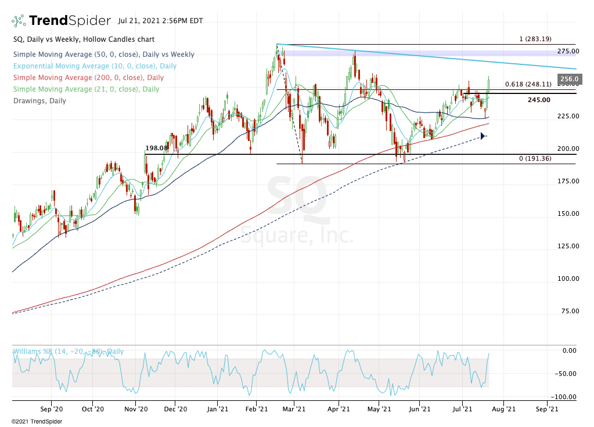Click the 175.00 price axis label
This screenshot has height=427, width=594.
pos(568,182)
